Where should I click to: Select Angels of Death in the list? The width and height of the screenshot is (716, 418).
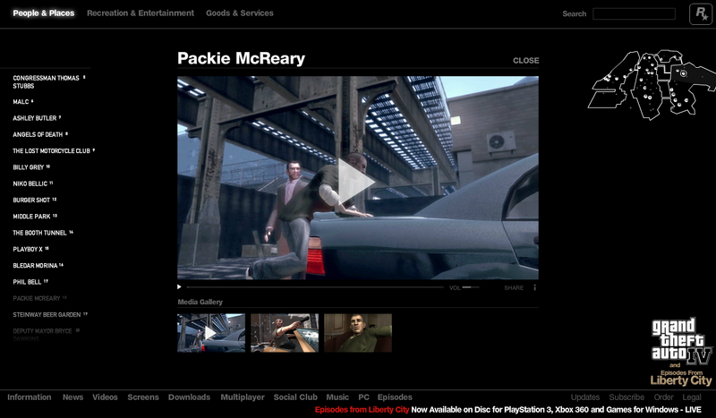(x=40, y=135)
